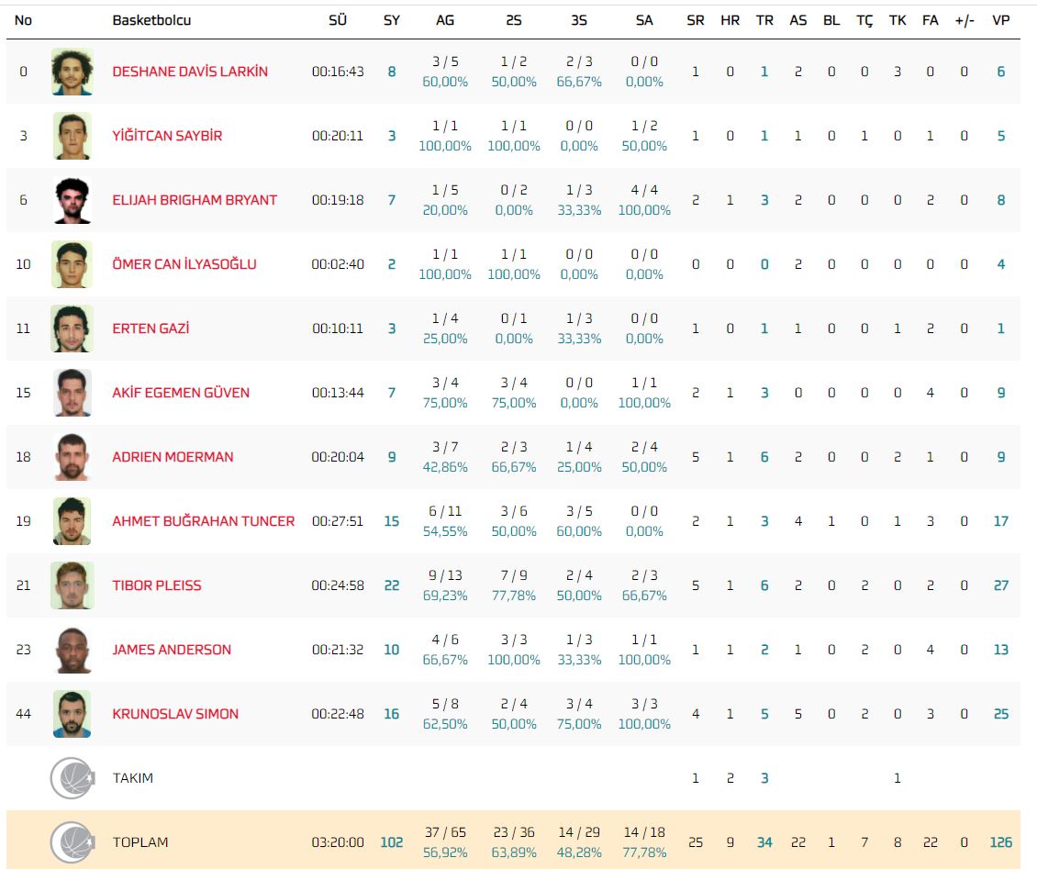Click James Anderson's player photo
This screenshot has width=1037, height=869.
[72, 650]
